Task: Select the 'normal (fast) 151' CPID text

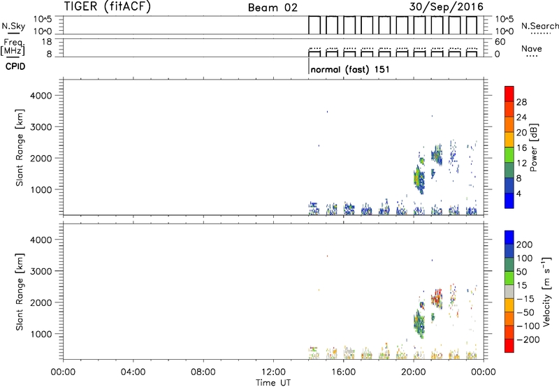Action: pos(350,69)
